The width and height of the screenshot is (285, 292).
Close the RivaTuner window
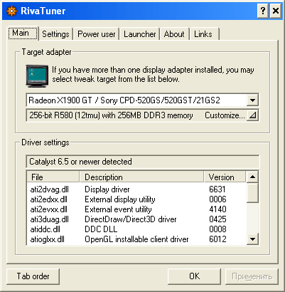coord(276,11)
